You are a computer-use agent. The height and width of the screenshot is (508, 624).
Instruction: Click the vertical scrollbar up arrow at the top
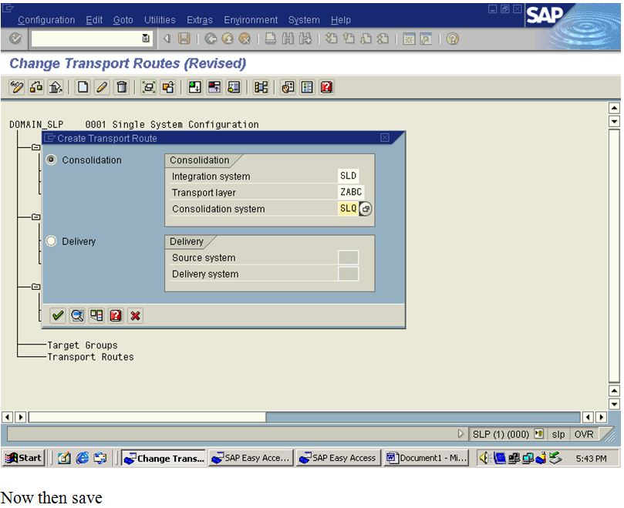(x=614, y=108)
